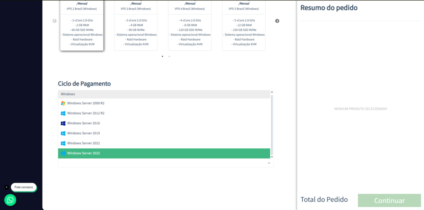424x210 pixels.
Task: Collapse the OS dropdown with caret arrow
Action: [269, 163]
